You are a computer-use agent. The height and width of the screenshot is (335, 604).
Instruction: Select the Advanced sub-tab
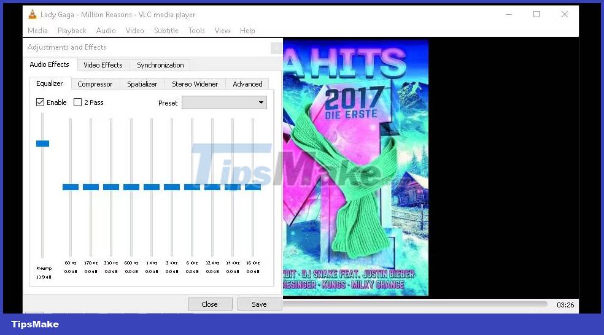(x=247, y=84)
